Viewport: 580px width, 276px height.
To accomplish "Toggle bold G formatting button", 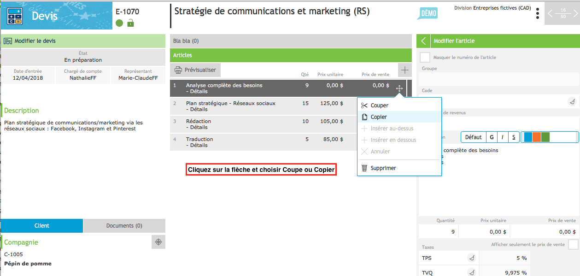I will [492, 137].
